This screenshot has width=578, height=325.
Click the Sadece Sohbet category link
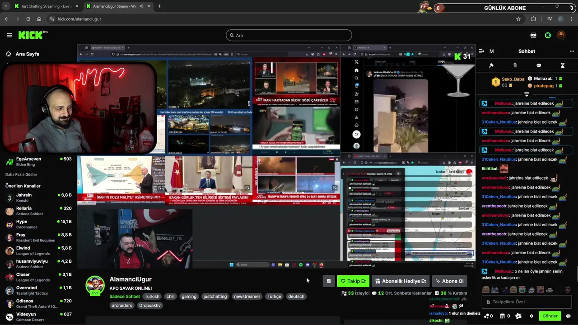125,297
